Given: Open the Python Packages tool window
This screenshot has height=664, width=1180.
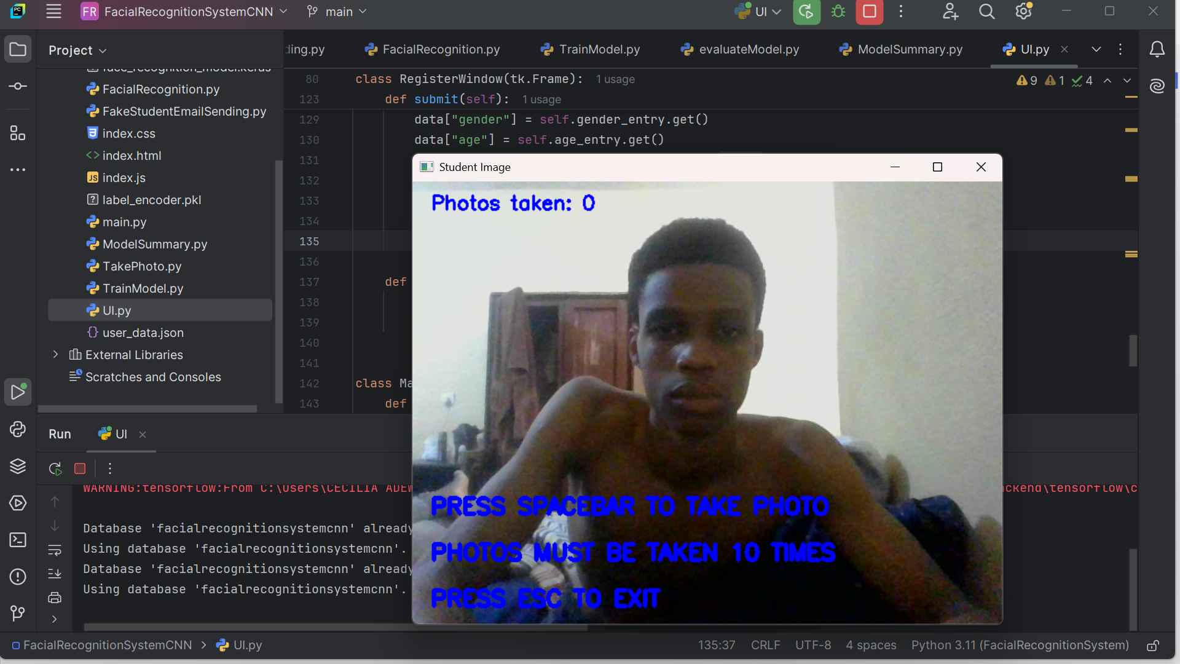Looking at the screenshot, I should pyautogui.click(x=18, y=467).
